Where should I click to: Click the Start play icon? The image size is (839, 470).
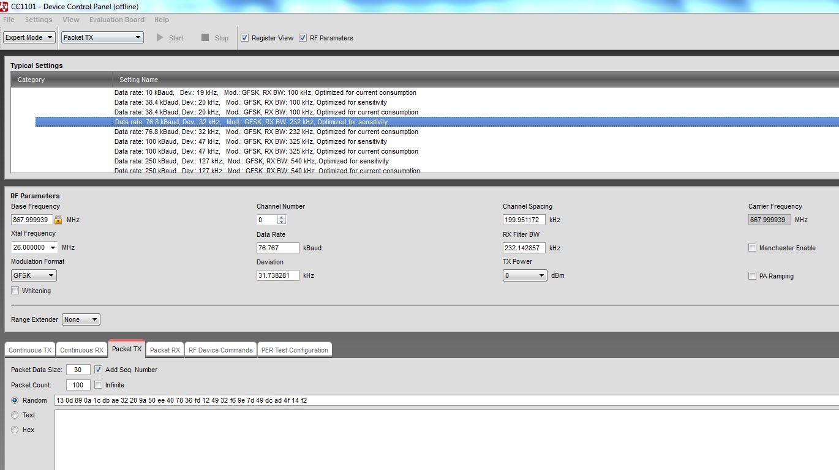160,37
